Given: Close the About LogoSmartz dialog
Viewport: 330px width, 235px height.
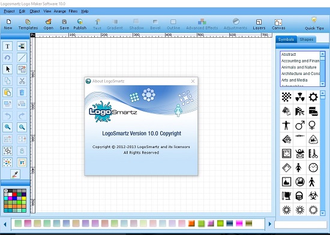Looking at the screenshot, I should tap(193, 81).
